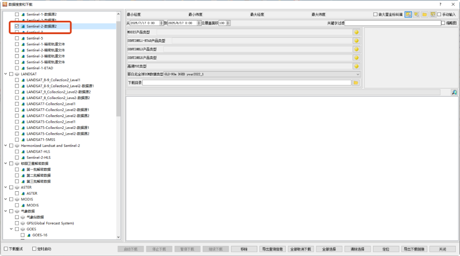
Task: Click the MODIS group layer icon
Action: point(17,199)
